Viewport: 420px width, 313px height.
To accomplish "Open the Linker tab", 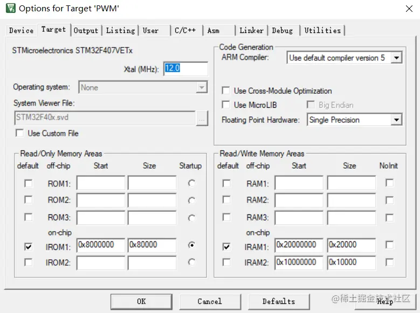I will pos(251,31).
